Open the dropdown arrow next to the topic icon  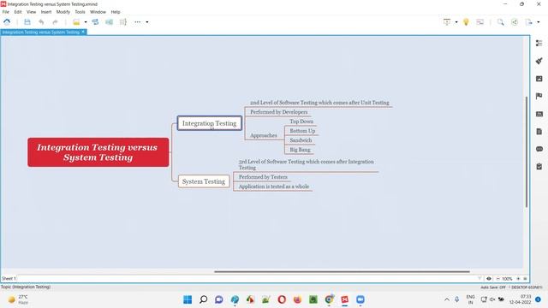tap(86, 22)
